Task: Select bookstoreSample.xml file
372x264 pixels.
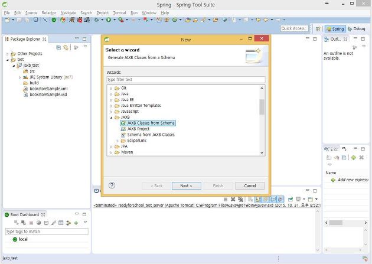Action: (x=45, y=89)
